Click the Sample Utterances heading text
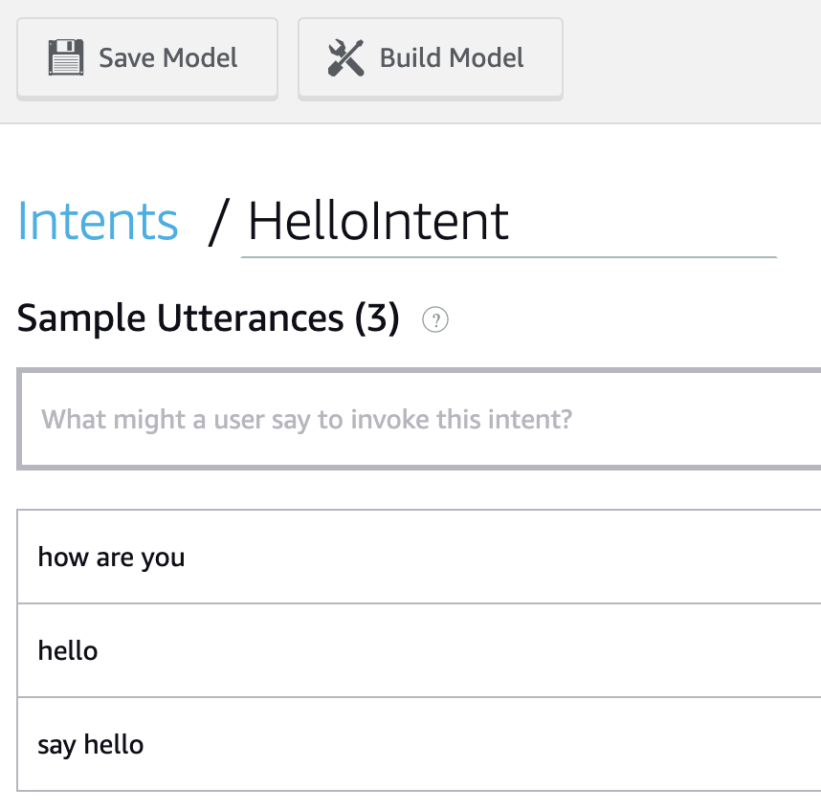 [x=180, y=318]
